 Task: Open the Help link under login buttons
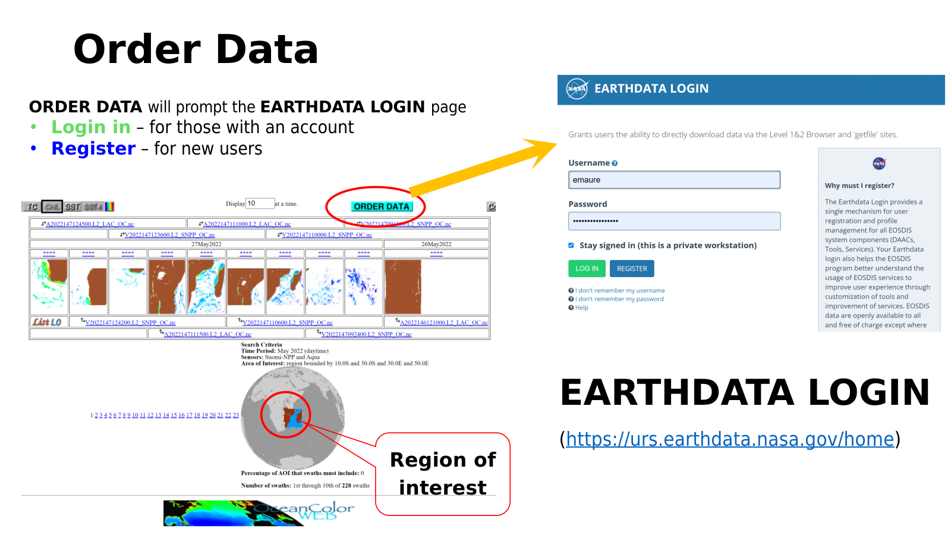click(581, 308)
